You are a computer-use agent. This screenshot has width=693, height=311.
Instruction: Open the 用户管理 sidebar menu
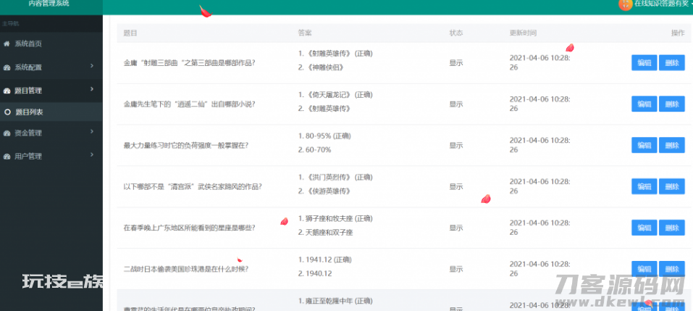51,157
